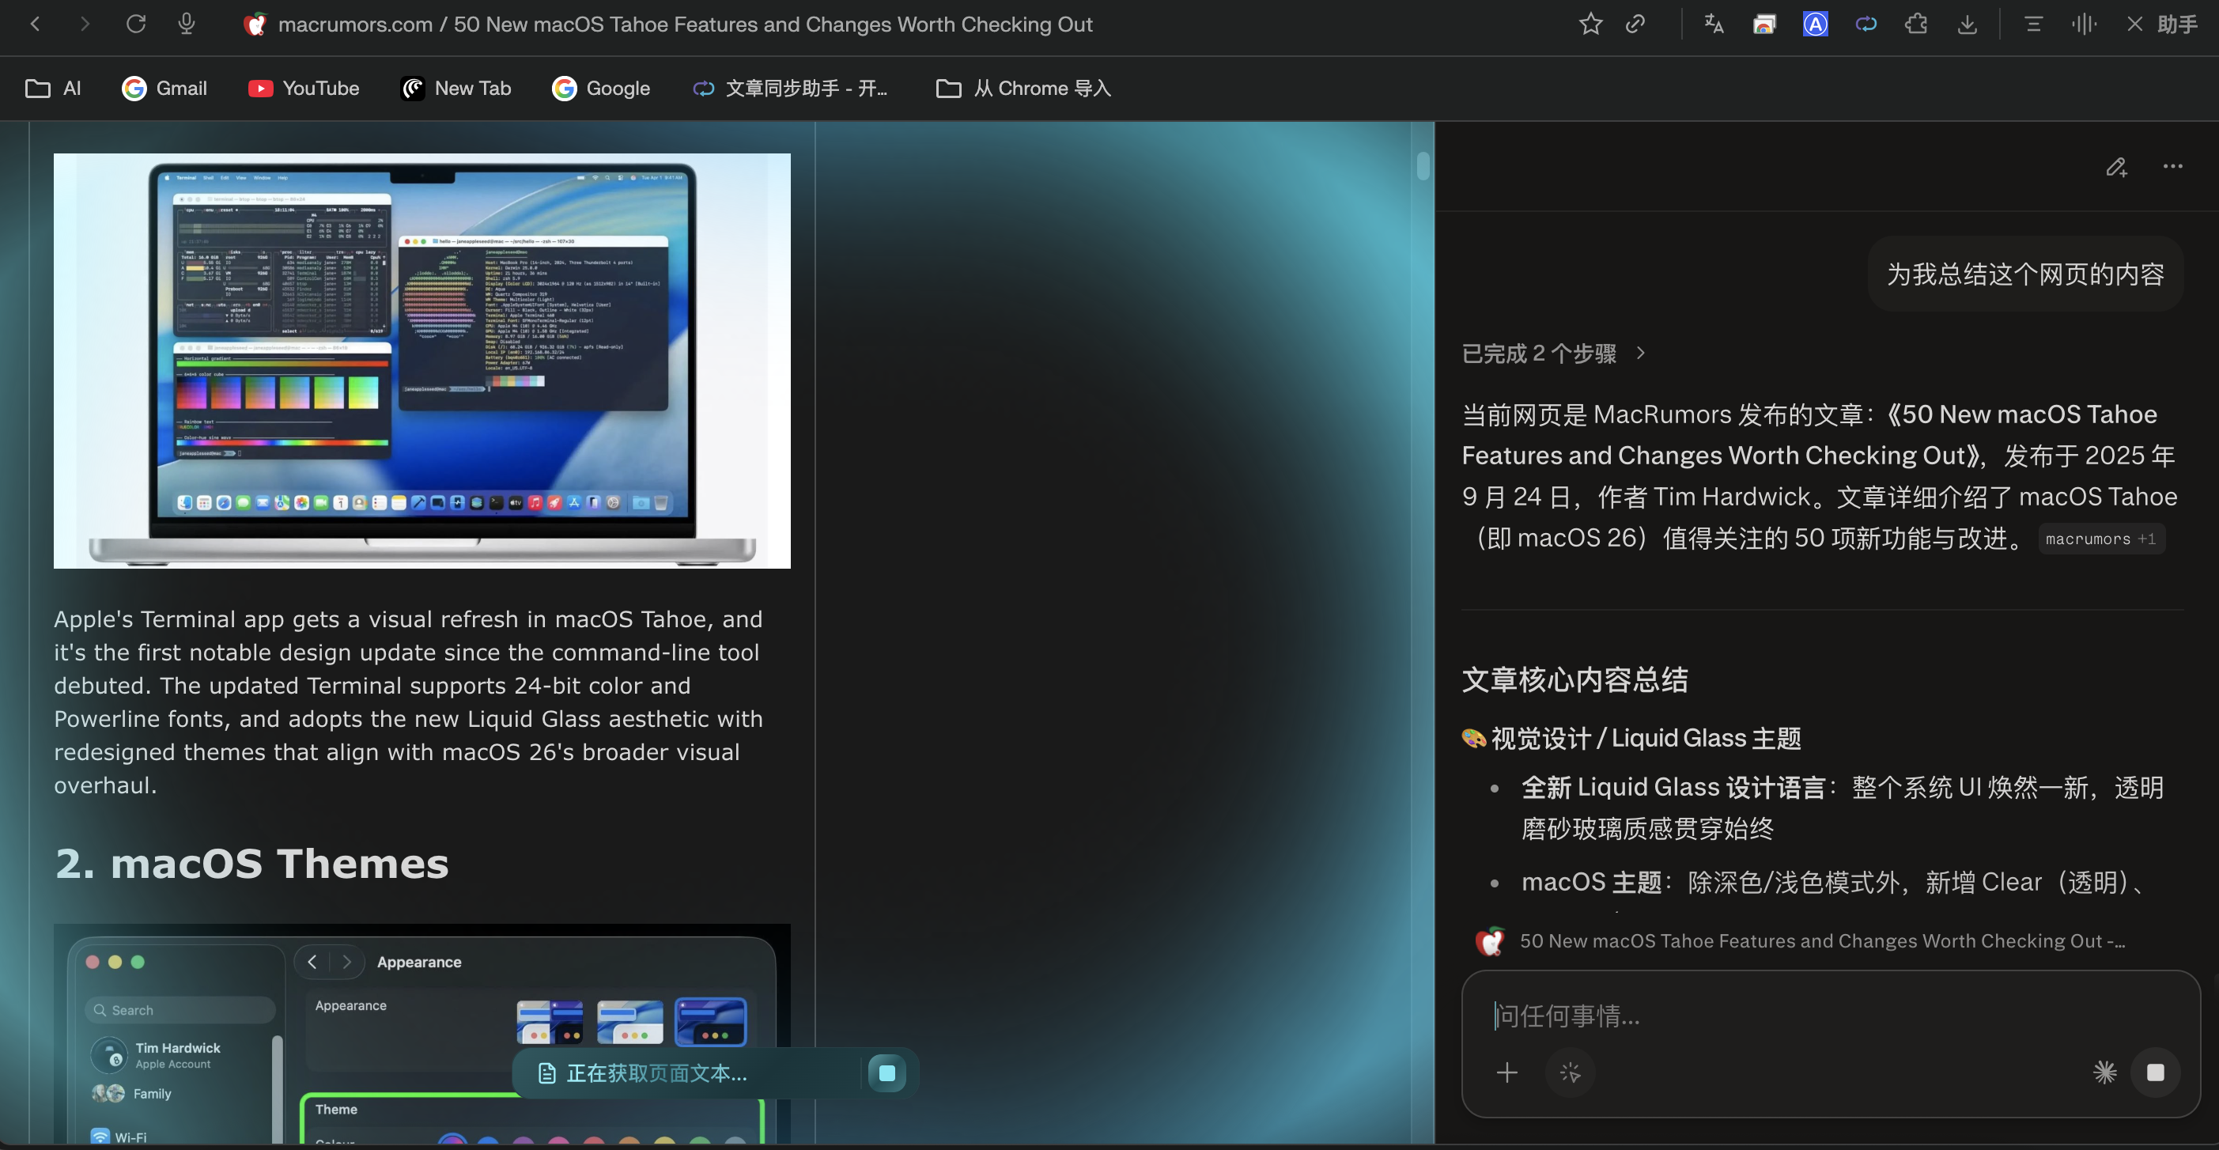Open the three-line reading list icon
The image size is (2219, 1150).
point(2034,24)
